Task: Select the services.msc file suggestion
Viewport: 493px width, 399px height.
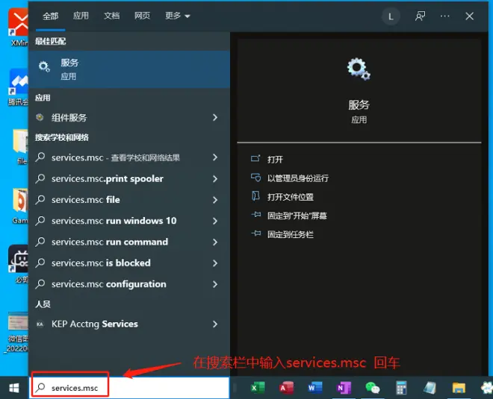Action: (x=129, y=200)
